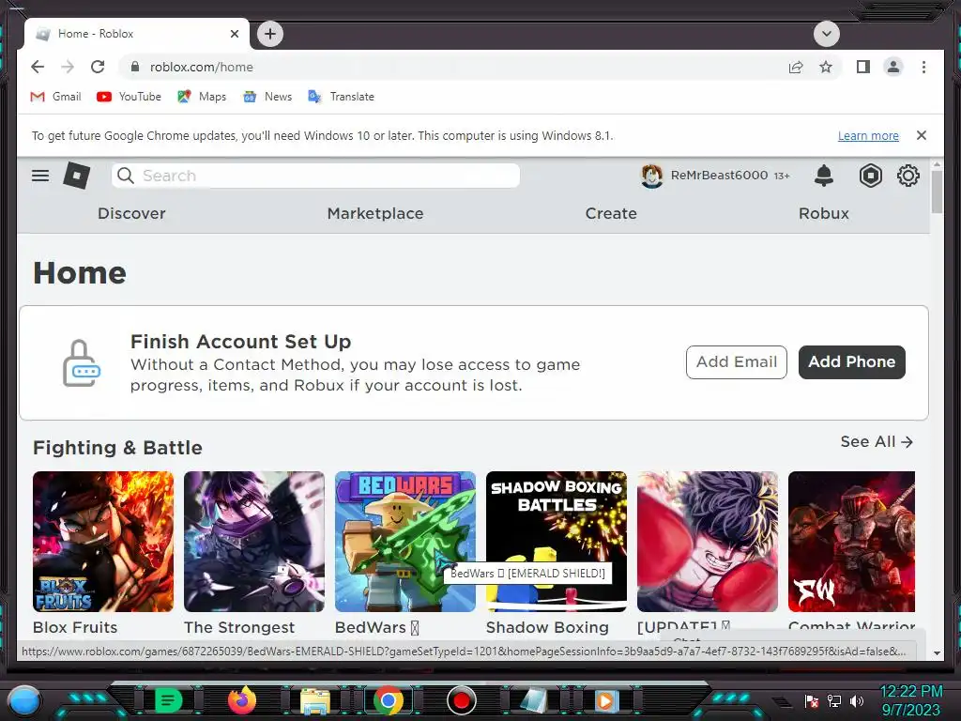Open the News bookmark
This screenshot has height=721, width=961.
(x=267, y=97)
